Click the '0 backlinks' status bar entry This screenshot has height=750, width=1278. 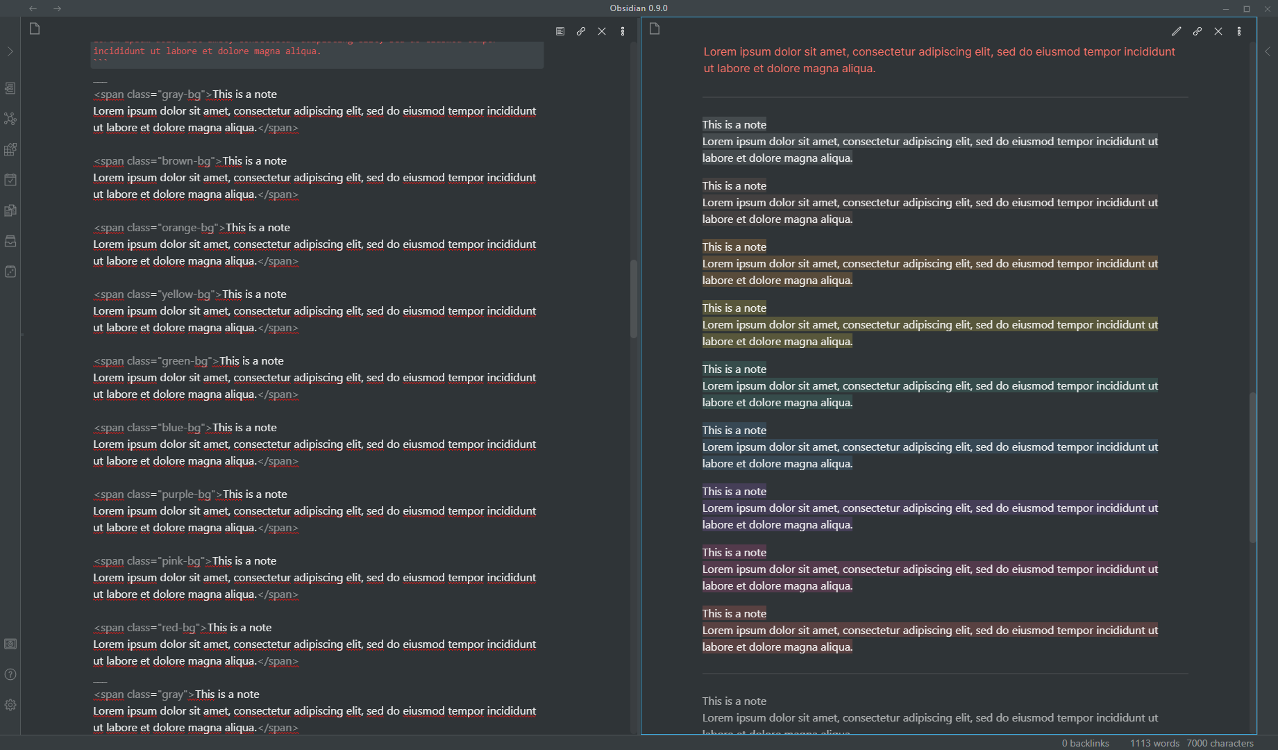1085,743
